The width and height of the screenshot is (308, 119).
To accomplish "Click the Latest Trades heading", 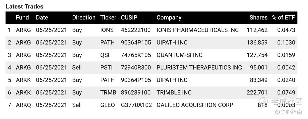I will (24, 7).
